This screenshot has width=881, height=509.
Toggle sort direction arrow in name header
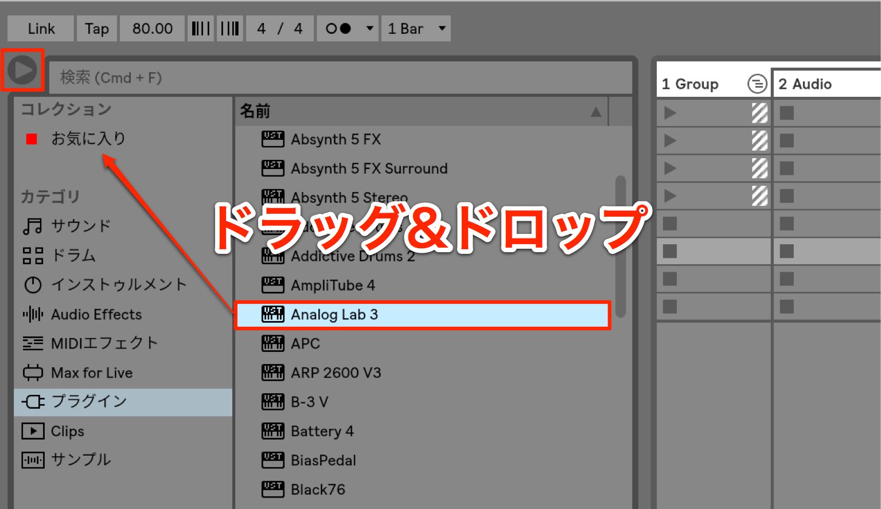pos(596,112)
